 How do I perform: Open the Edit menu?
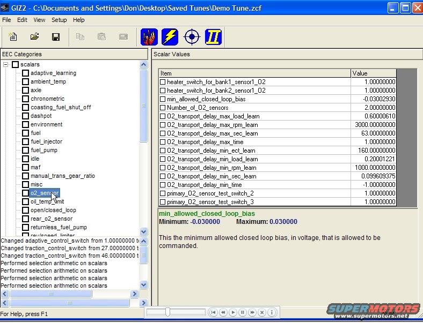pyautogui.click(x=22, y=20)
